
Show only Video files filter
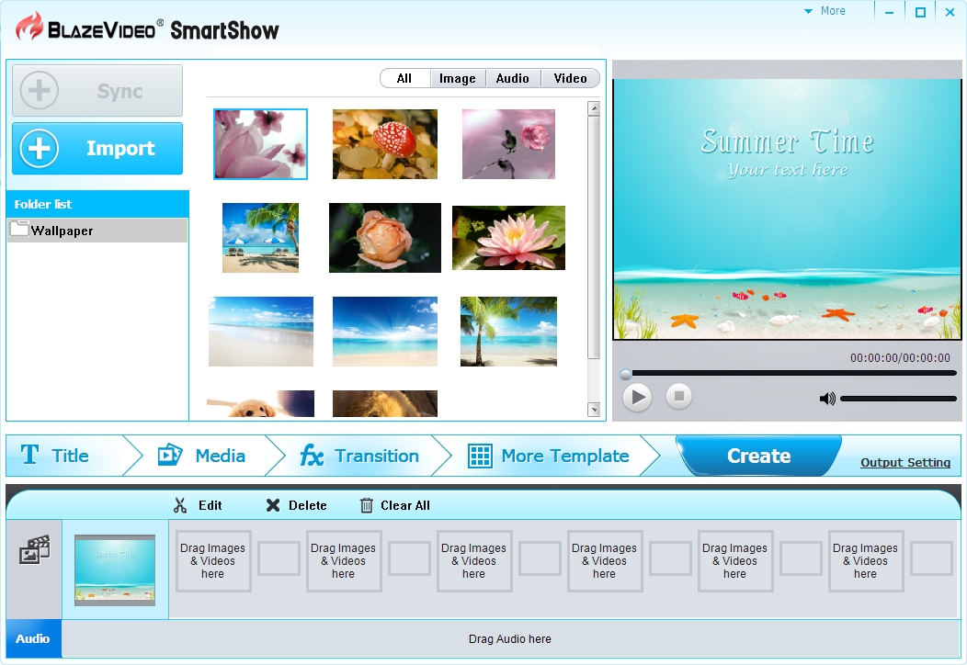click(x=570, y=79)
